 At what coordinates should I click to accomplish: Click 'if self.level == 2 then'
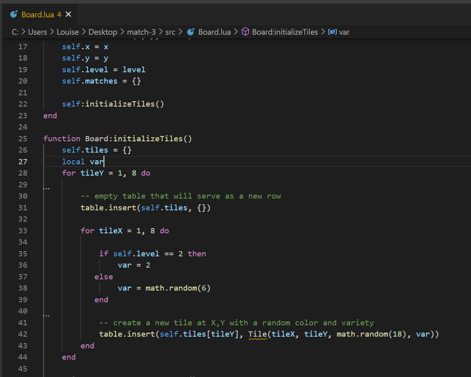pyautogui.click(x=153, y=253)
